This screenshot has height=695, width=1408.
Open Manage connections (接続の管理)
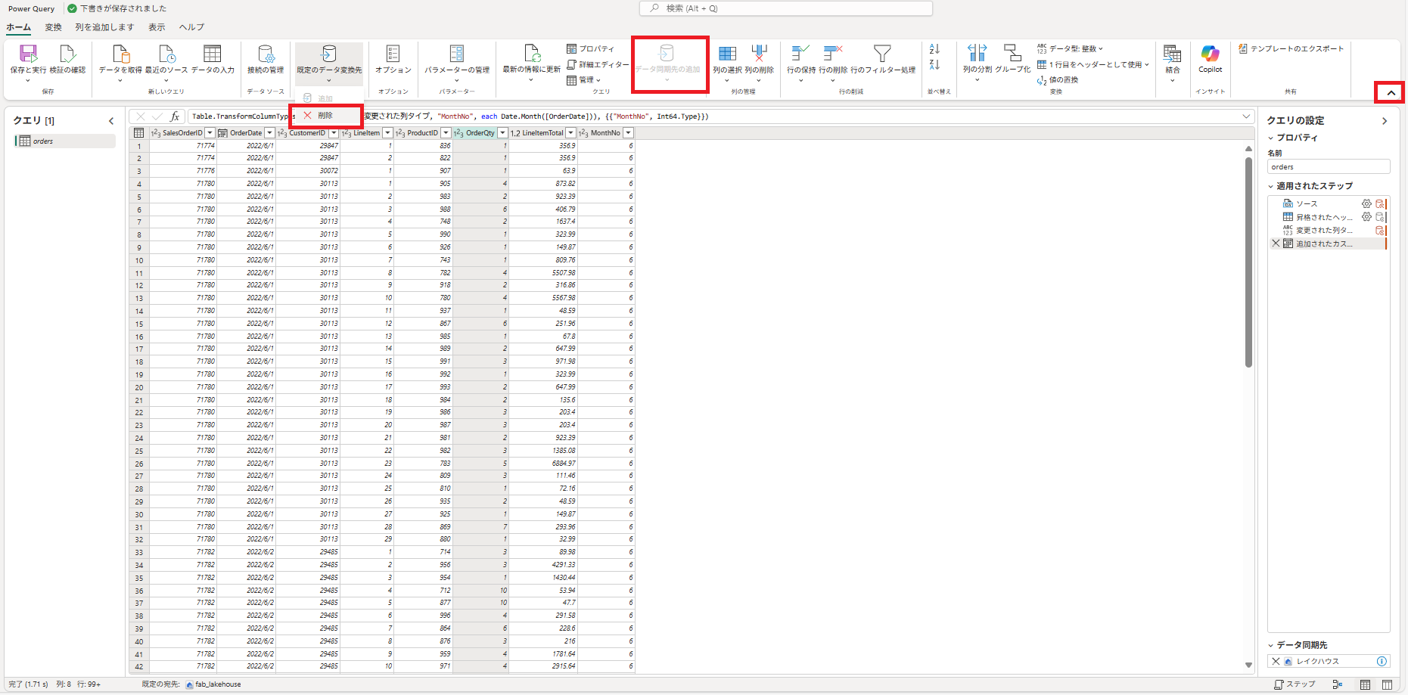pos(266,60)
